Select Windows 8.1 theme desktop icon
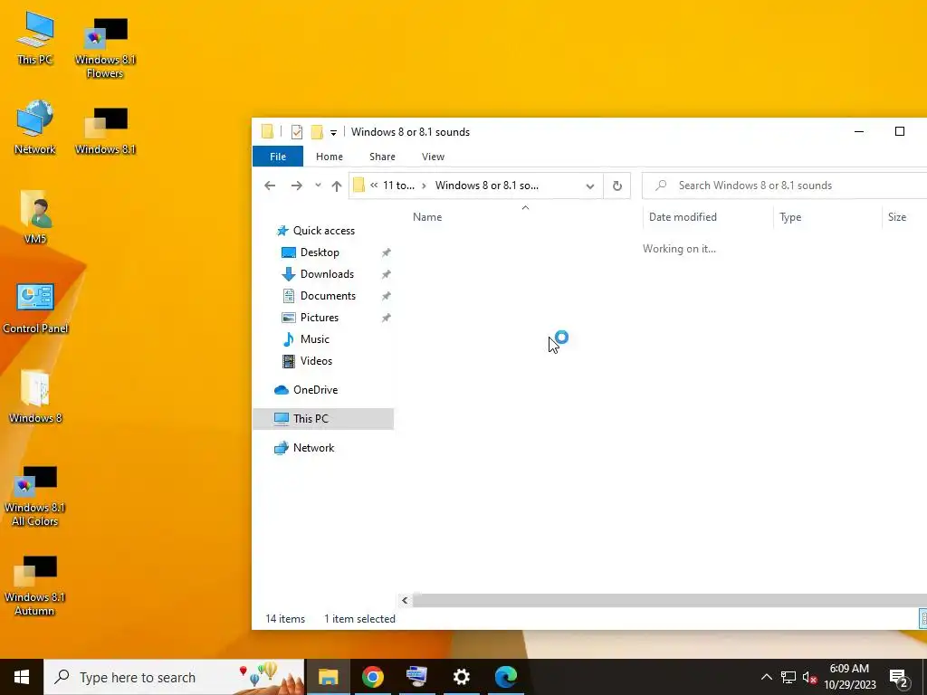Viewport: 927px width, 695px height. (x=105, y=130)
